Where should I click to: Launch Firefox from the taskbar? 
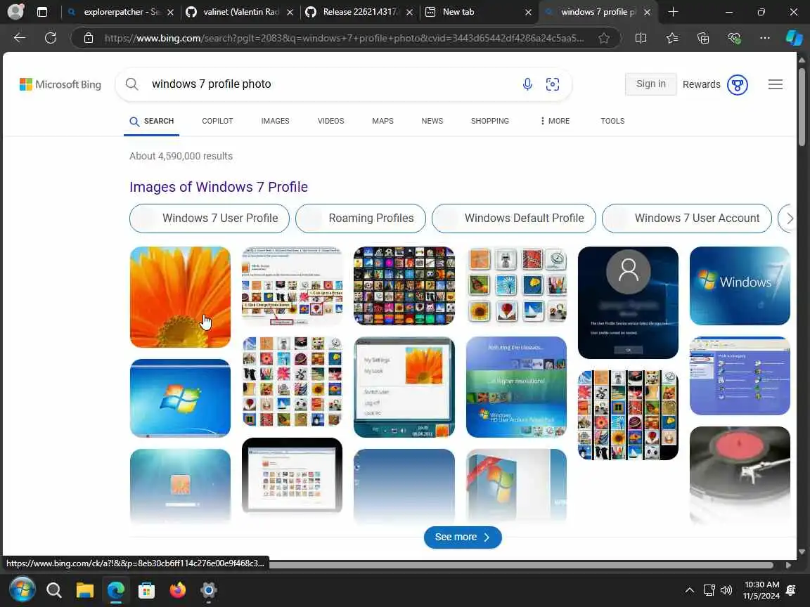(x=178, y=590)
